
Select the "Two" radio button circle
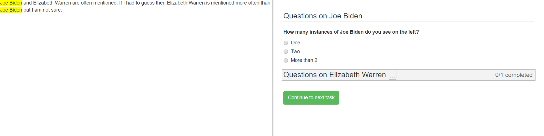pos(286,52)
